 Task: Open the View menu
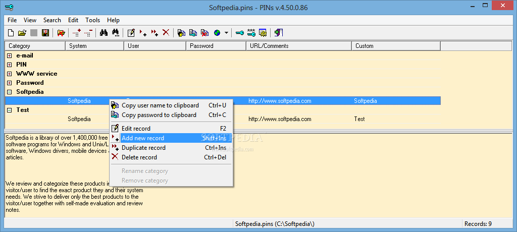[30, 20]
